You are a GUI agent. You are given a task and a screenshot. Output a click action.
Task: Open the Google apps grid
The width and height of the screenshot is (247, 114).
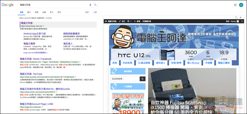coord(235,5)
